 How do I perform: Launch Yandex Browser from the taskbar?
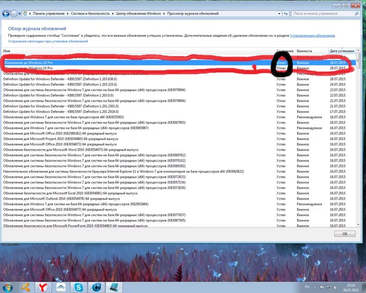click(x=43, y=287)
